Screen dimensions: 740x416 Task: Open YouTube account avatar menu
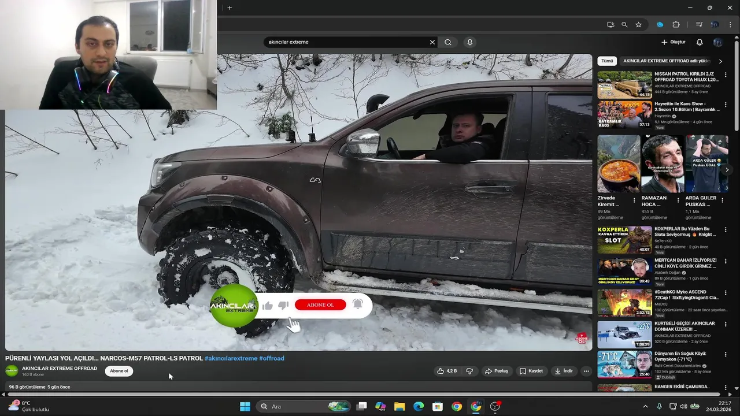pos(717,42)
